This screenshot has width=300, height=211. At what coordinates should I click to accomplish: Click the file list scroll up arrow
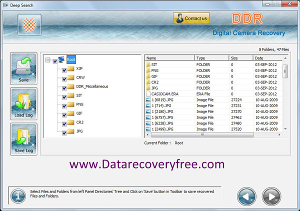[x=285, y=58]
